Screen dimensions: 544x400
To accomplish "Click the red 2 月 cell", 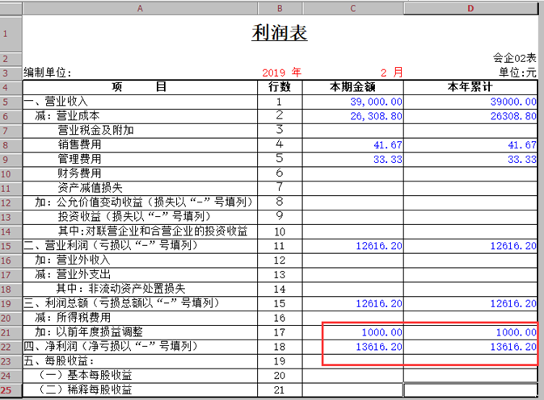I will pyautogui.click(x=392, y=73).
